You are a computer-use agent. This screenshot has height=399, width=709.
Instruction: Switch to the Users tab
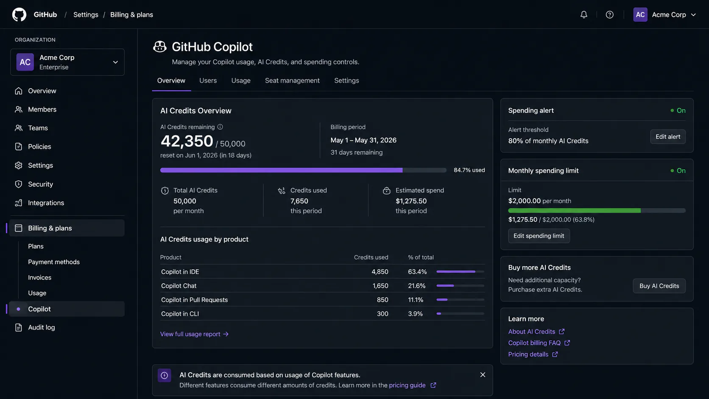click(x=208, y=81)
